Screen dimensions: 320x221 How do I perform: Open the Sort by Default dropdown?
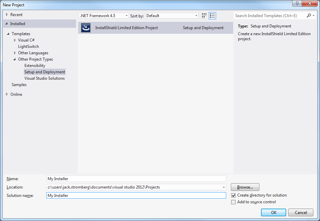172,16
